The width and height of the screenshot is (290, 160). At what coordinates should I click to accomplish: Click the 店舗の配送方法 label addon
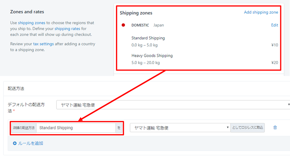24,128
